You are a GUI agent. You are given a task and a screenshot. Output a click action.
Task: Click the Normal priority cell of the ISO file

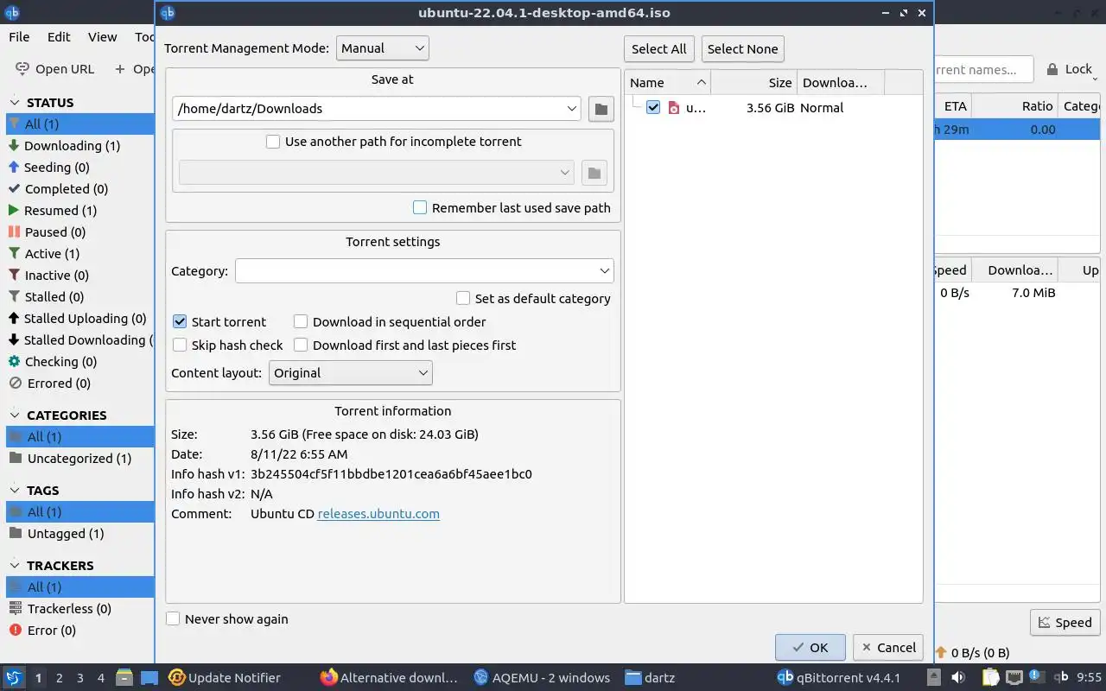(x=841, y=108)
